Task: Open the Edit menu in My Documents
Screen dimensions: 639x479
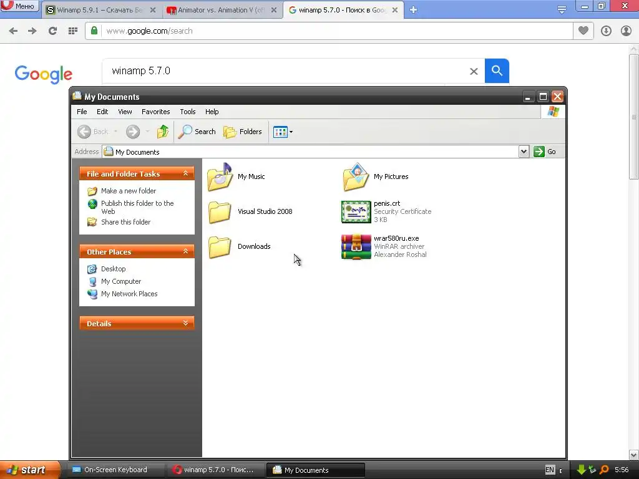Action: (x=102, y=112)
